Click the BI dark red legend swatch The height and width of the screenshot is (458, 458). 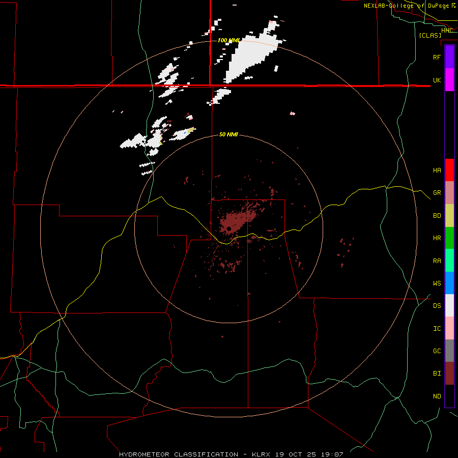449,374
